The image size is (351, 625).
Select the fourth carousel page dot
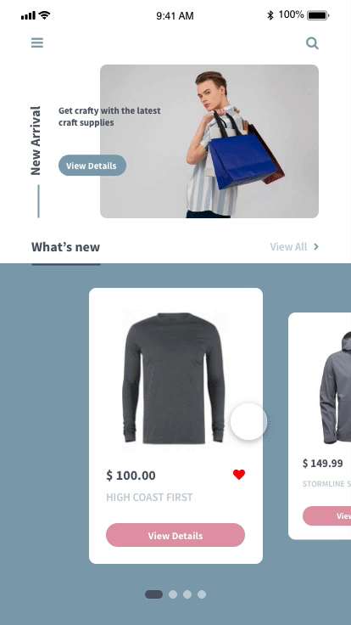[x=202, y=594]
